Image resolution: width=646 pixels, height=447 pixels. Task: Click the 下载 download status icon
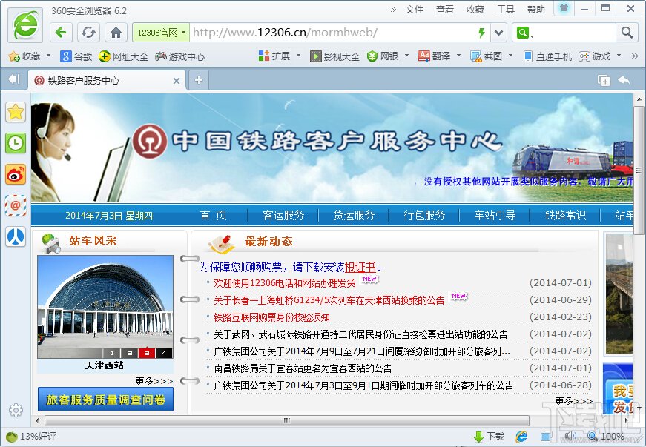[490, 437]
